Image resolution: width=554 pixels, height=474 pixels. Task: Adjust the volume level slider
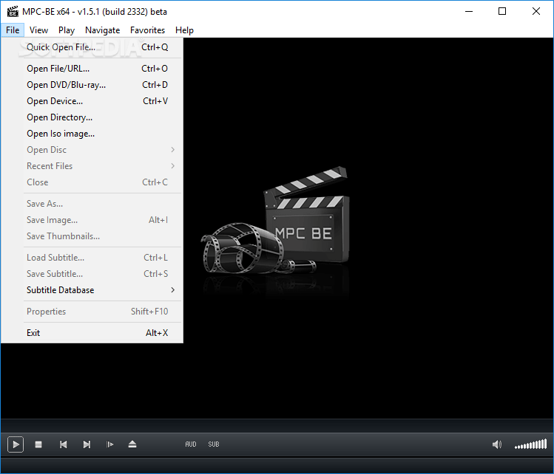(x=530, y=444)
